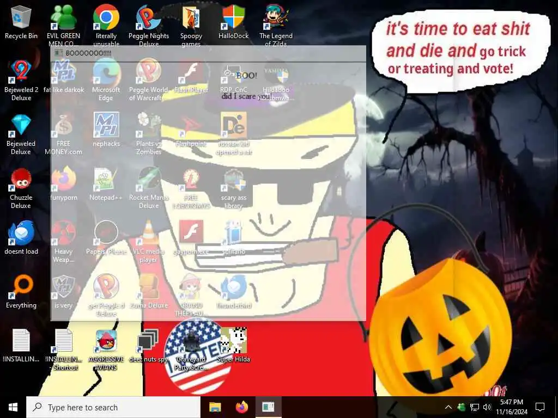Select VLC media player cone icon behind window
Image resolution: width=558 pixels, height=418 pixels.
[x=149, y=242]
